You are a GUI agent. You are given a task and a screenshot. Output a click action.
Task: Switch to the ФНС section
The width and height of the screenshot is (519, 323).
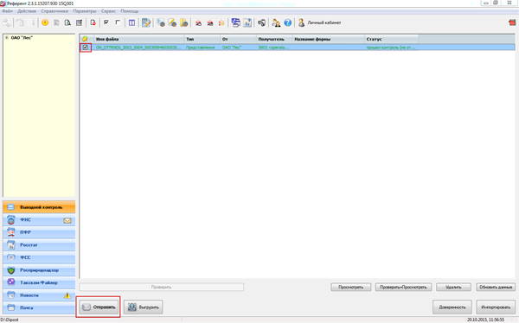(x=39, y=220)
